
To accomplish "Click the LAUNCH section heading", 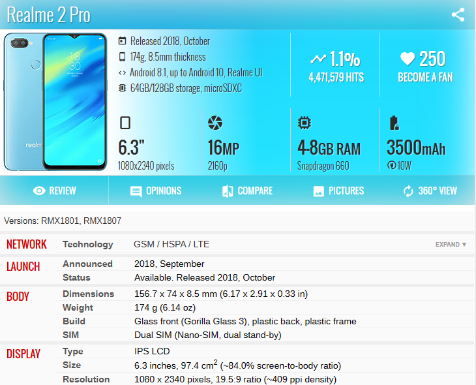I will (23, 266).
